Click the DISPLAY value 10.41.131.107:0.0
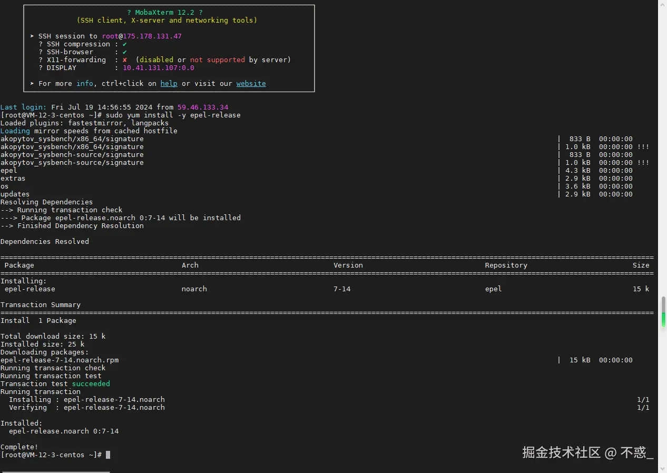The image size is (667, 473). [x=159, y=67]
